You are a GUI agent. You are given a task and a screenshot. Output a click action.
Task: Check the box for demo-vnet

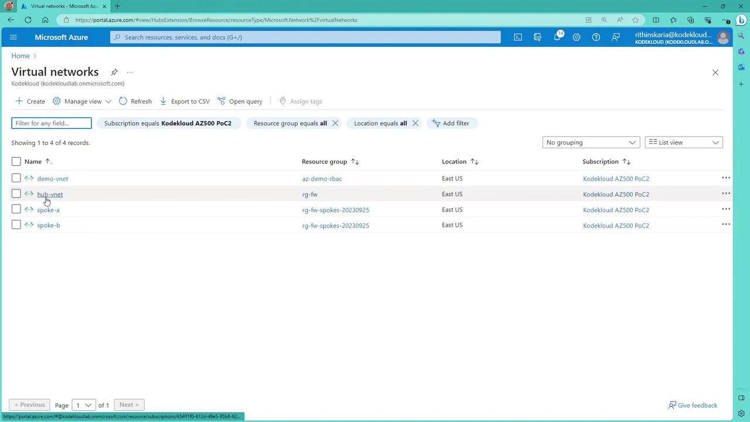[16, 178]
